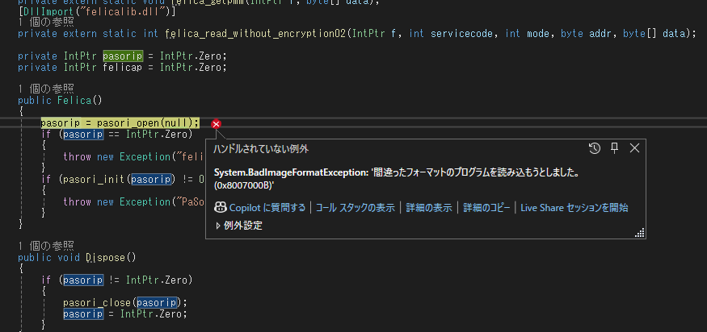Click the felicap field declaration
The width and height of the screenshot is (707, 332).
tap(123, 67)
